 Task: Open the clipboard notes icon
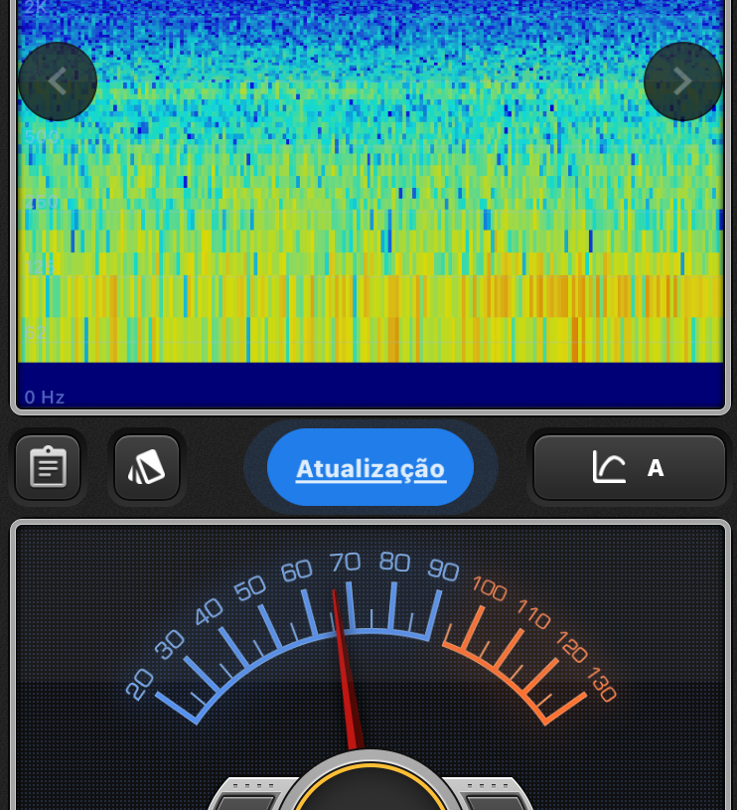[48, 467]
